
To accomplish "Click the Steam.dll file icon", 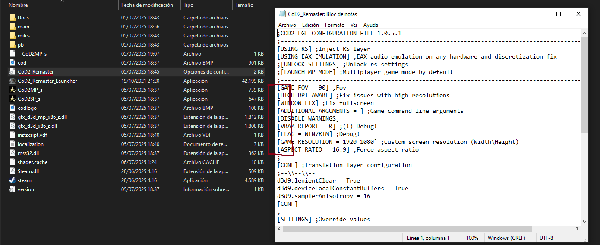I will [13, 171].
